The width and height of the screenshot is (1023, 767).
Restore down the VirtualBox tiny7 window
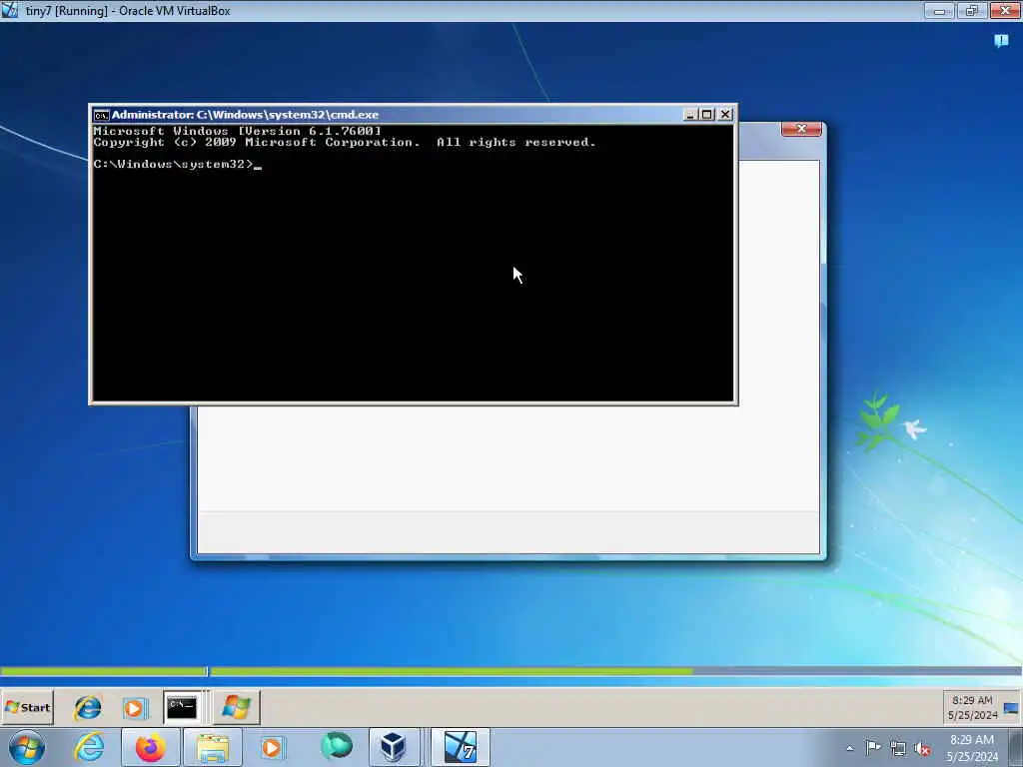coord(972,10)
